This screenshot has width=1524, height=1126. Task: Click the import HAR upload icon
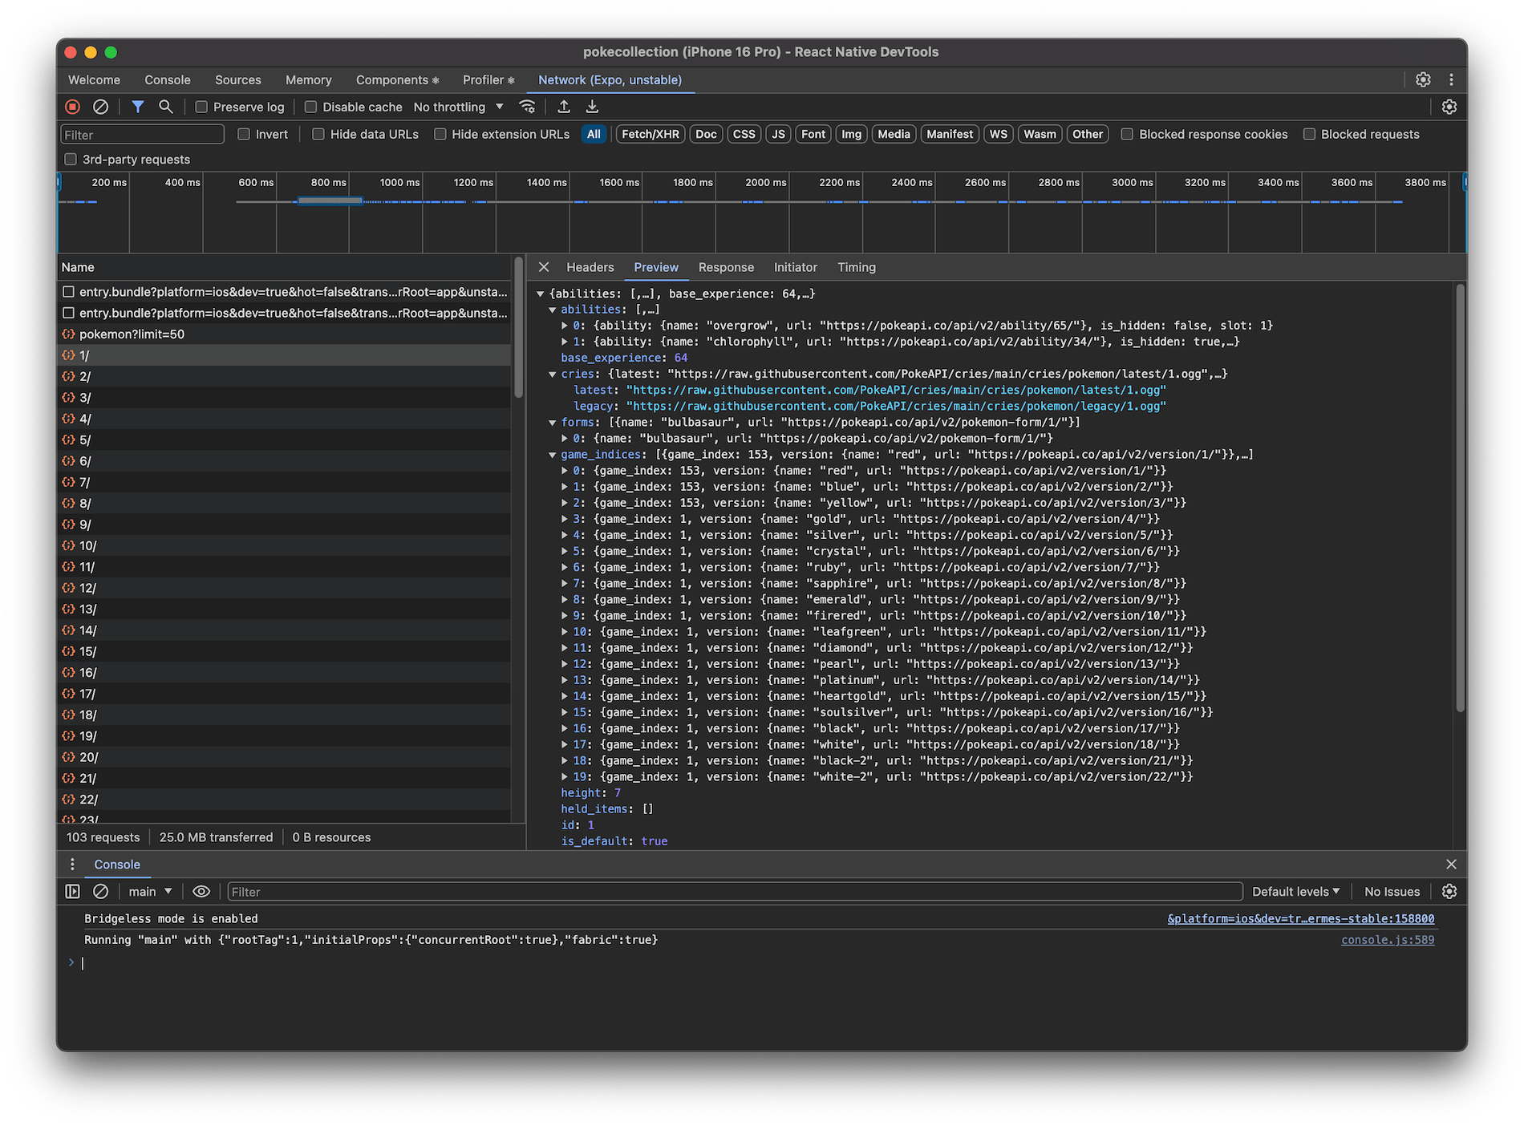tap(564, 107)
